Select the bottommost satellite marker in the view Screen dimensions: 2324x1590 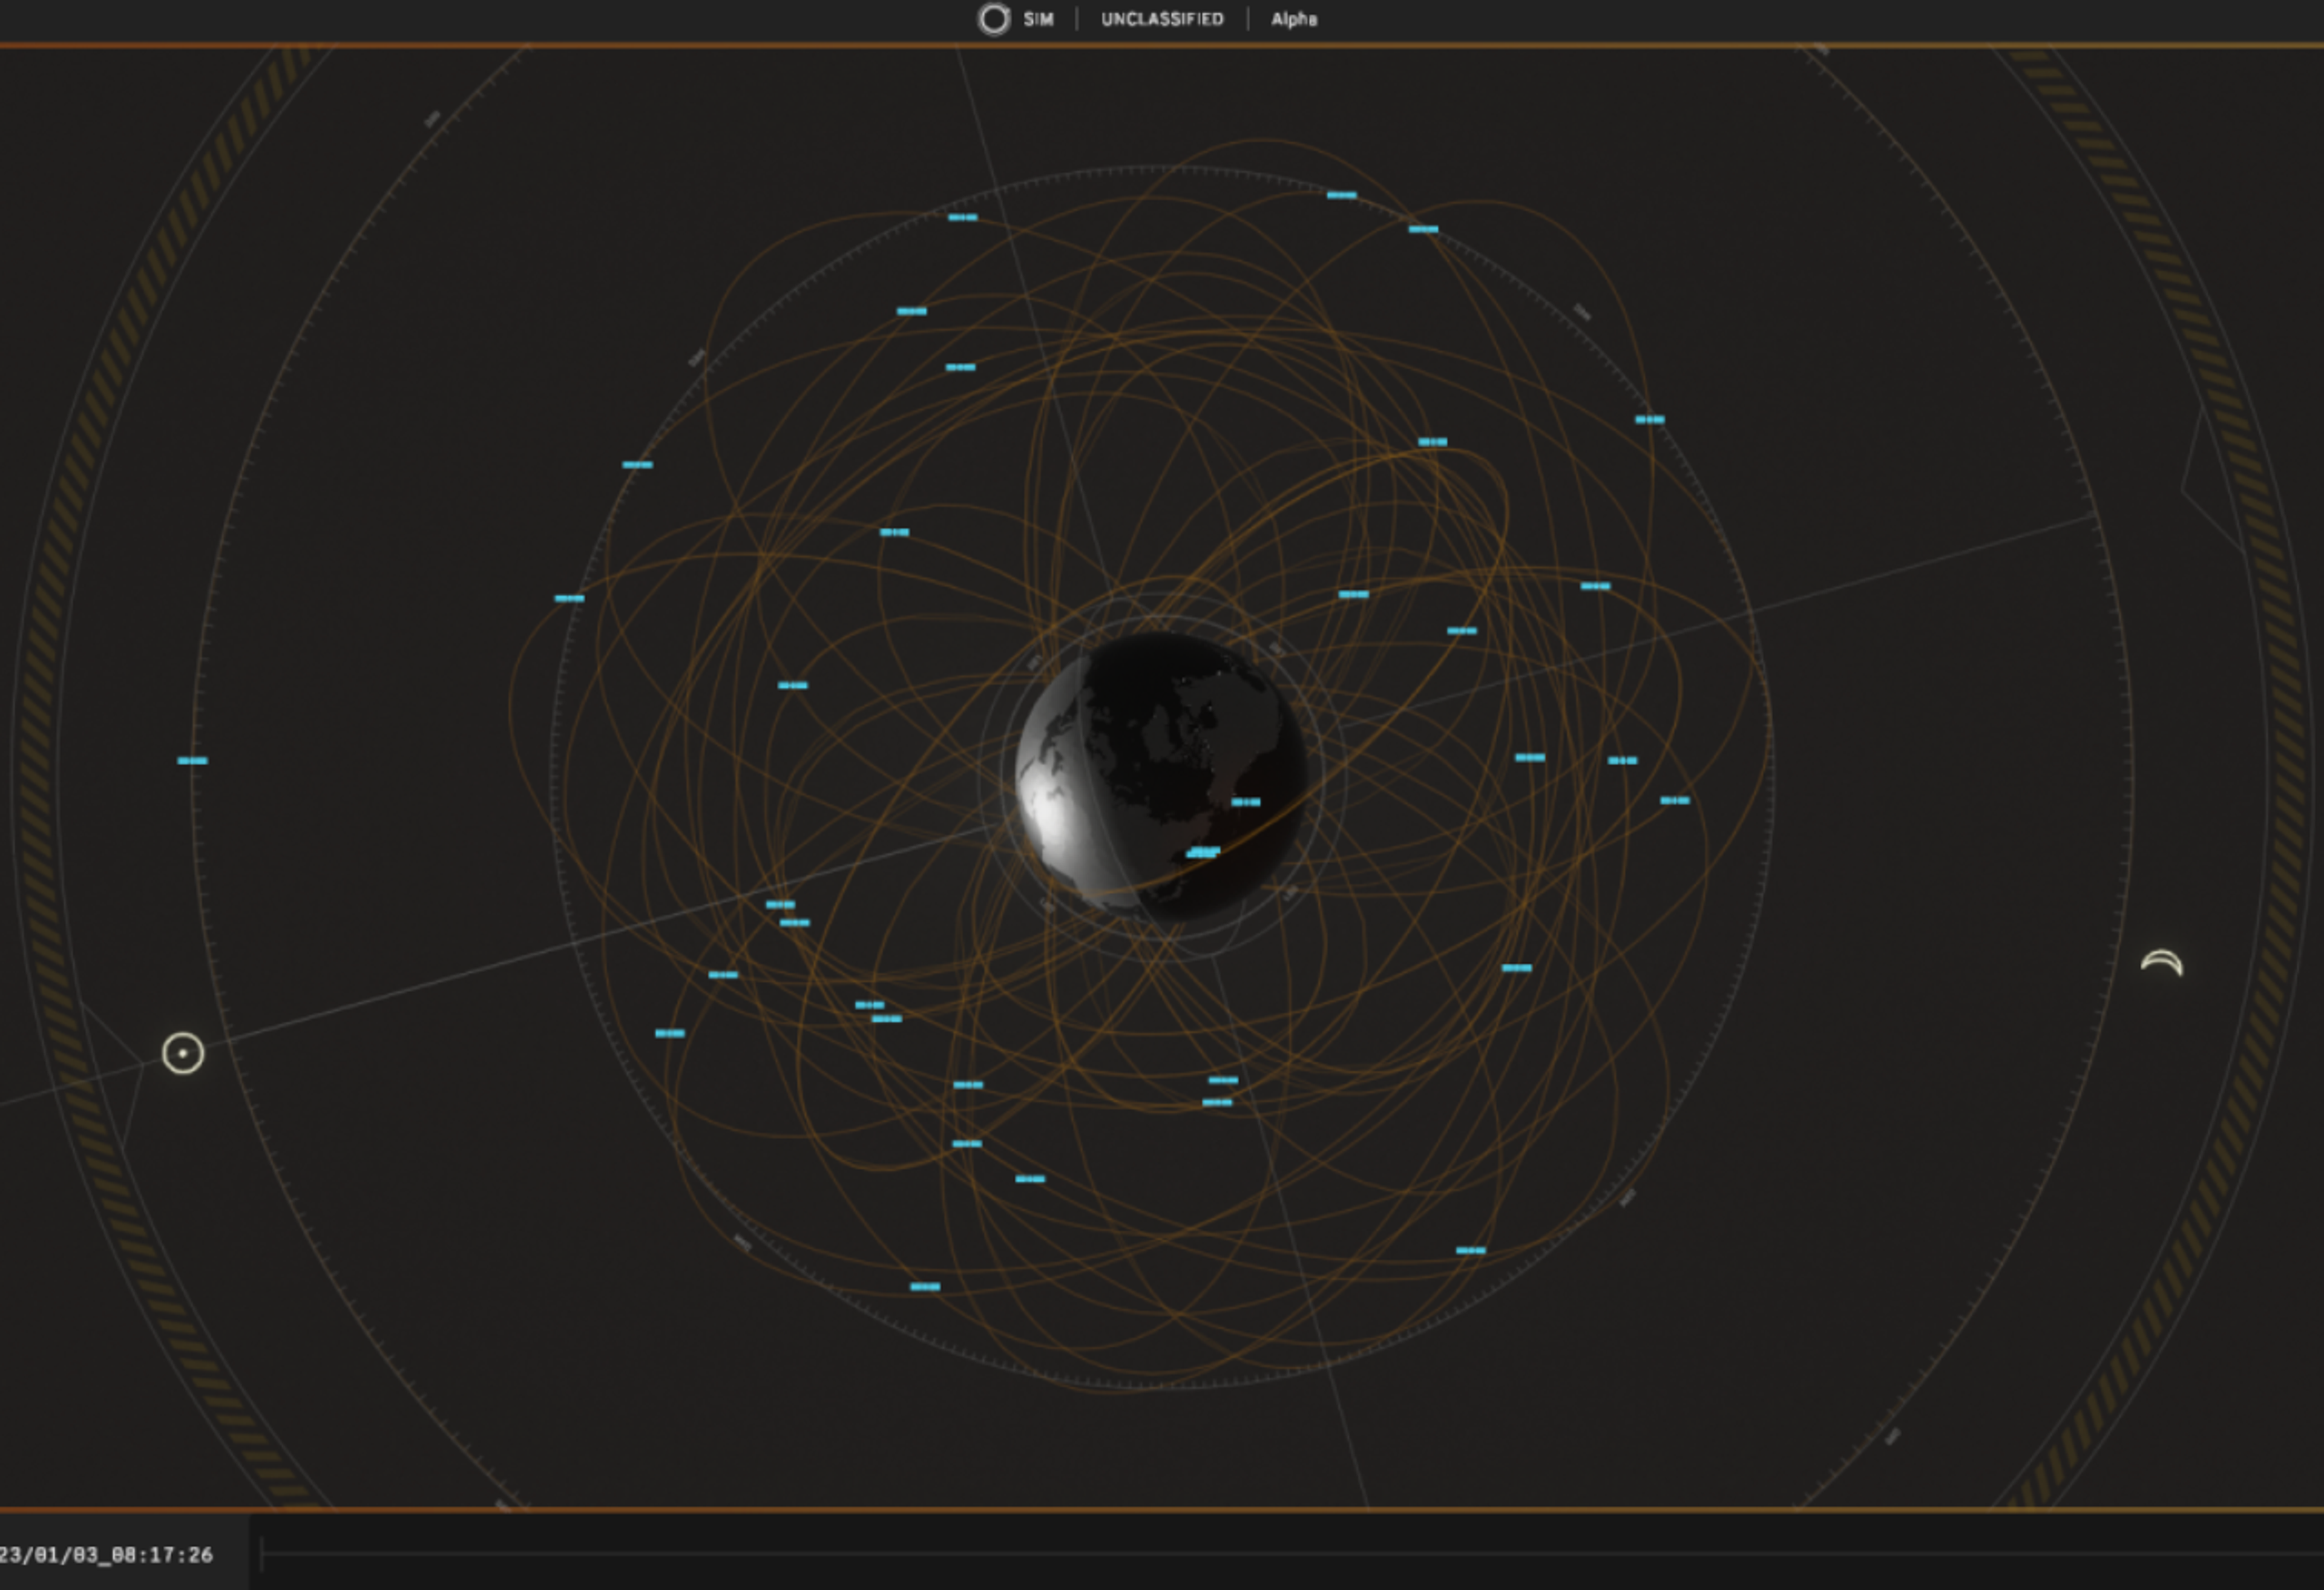pyautogui.click(x=925, y=1287)
